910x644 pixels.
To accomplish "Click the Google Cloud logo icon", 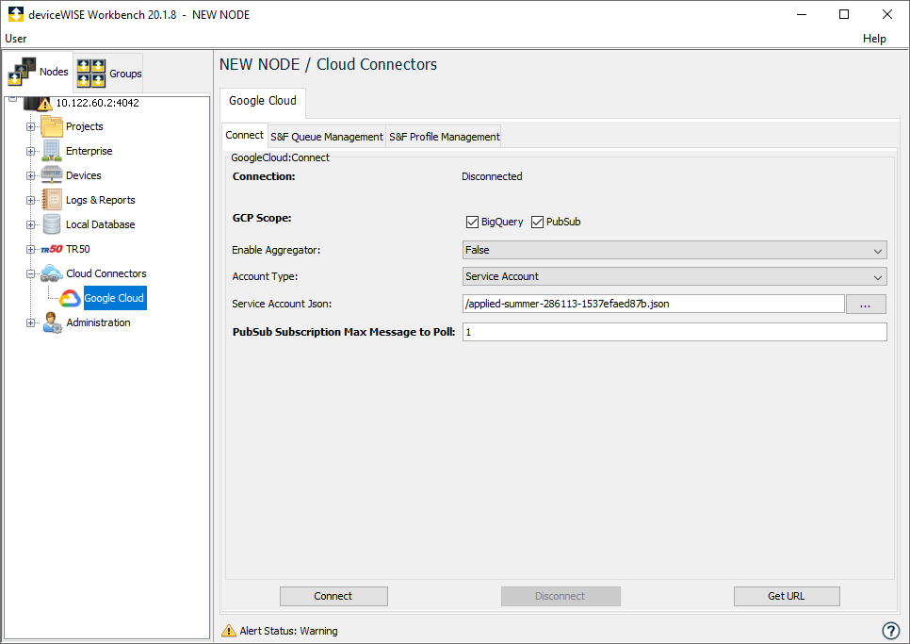I will (x=70, y=298).
